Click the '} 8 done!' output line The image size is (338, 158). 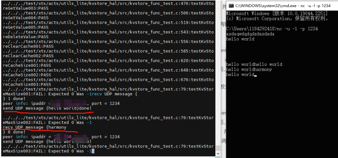pyautogui.click(x=14, y=132)
